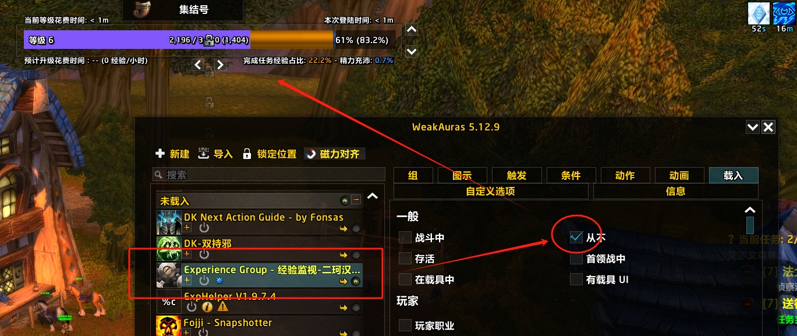This screenshot has width=797, height=336.
Task: Check the 战斗中 (In Combat) checkbox
Action: [x=405, y=238]
